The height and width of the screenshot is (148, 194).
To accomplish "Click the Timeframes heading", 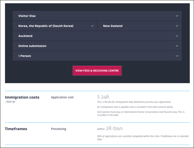I will [16, 129].
